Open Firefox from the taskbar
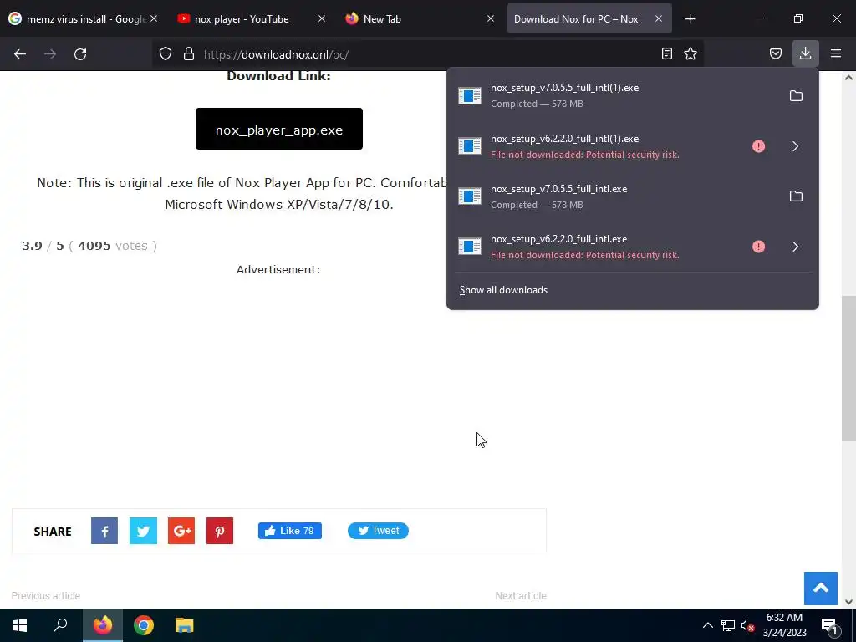Screen dimensions: 856x642 pyautogui.click(x=103, y=625)
